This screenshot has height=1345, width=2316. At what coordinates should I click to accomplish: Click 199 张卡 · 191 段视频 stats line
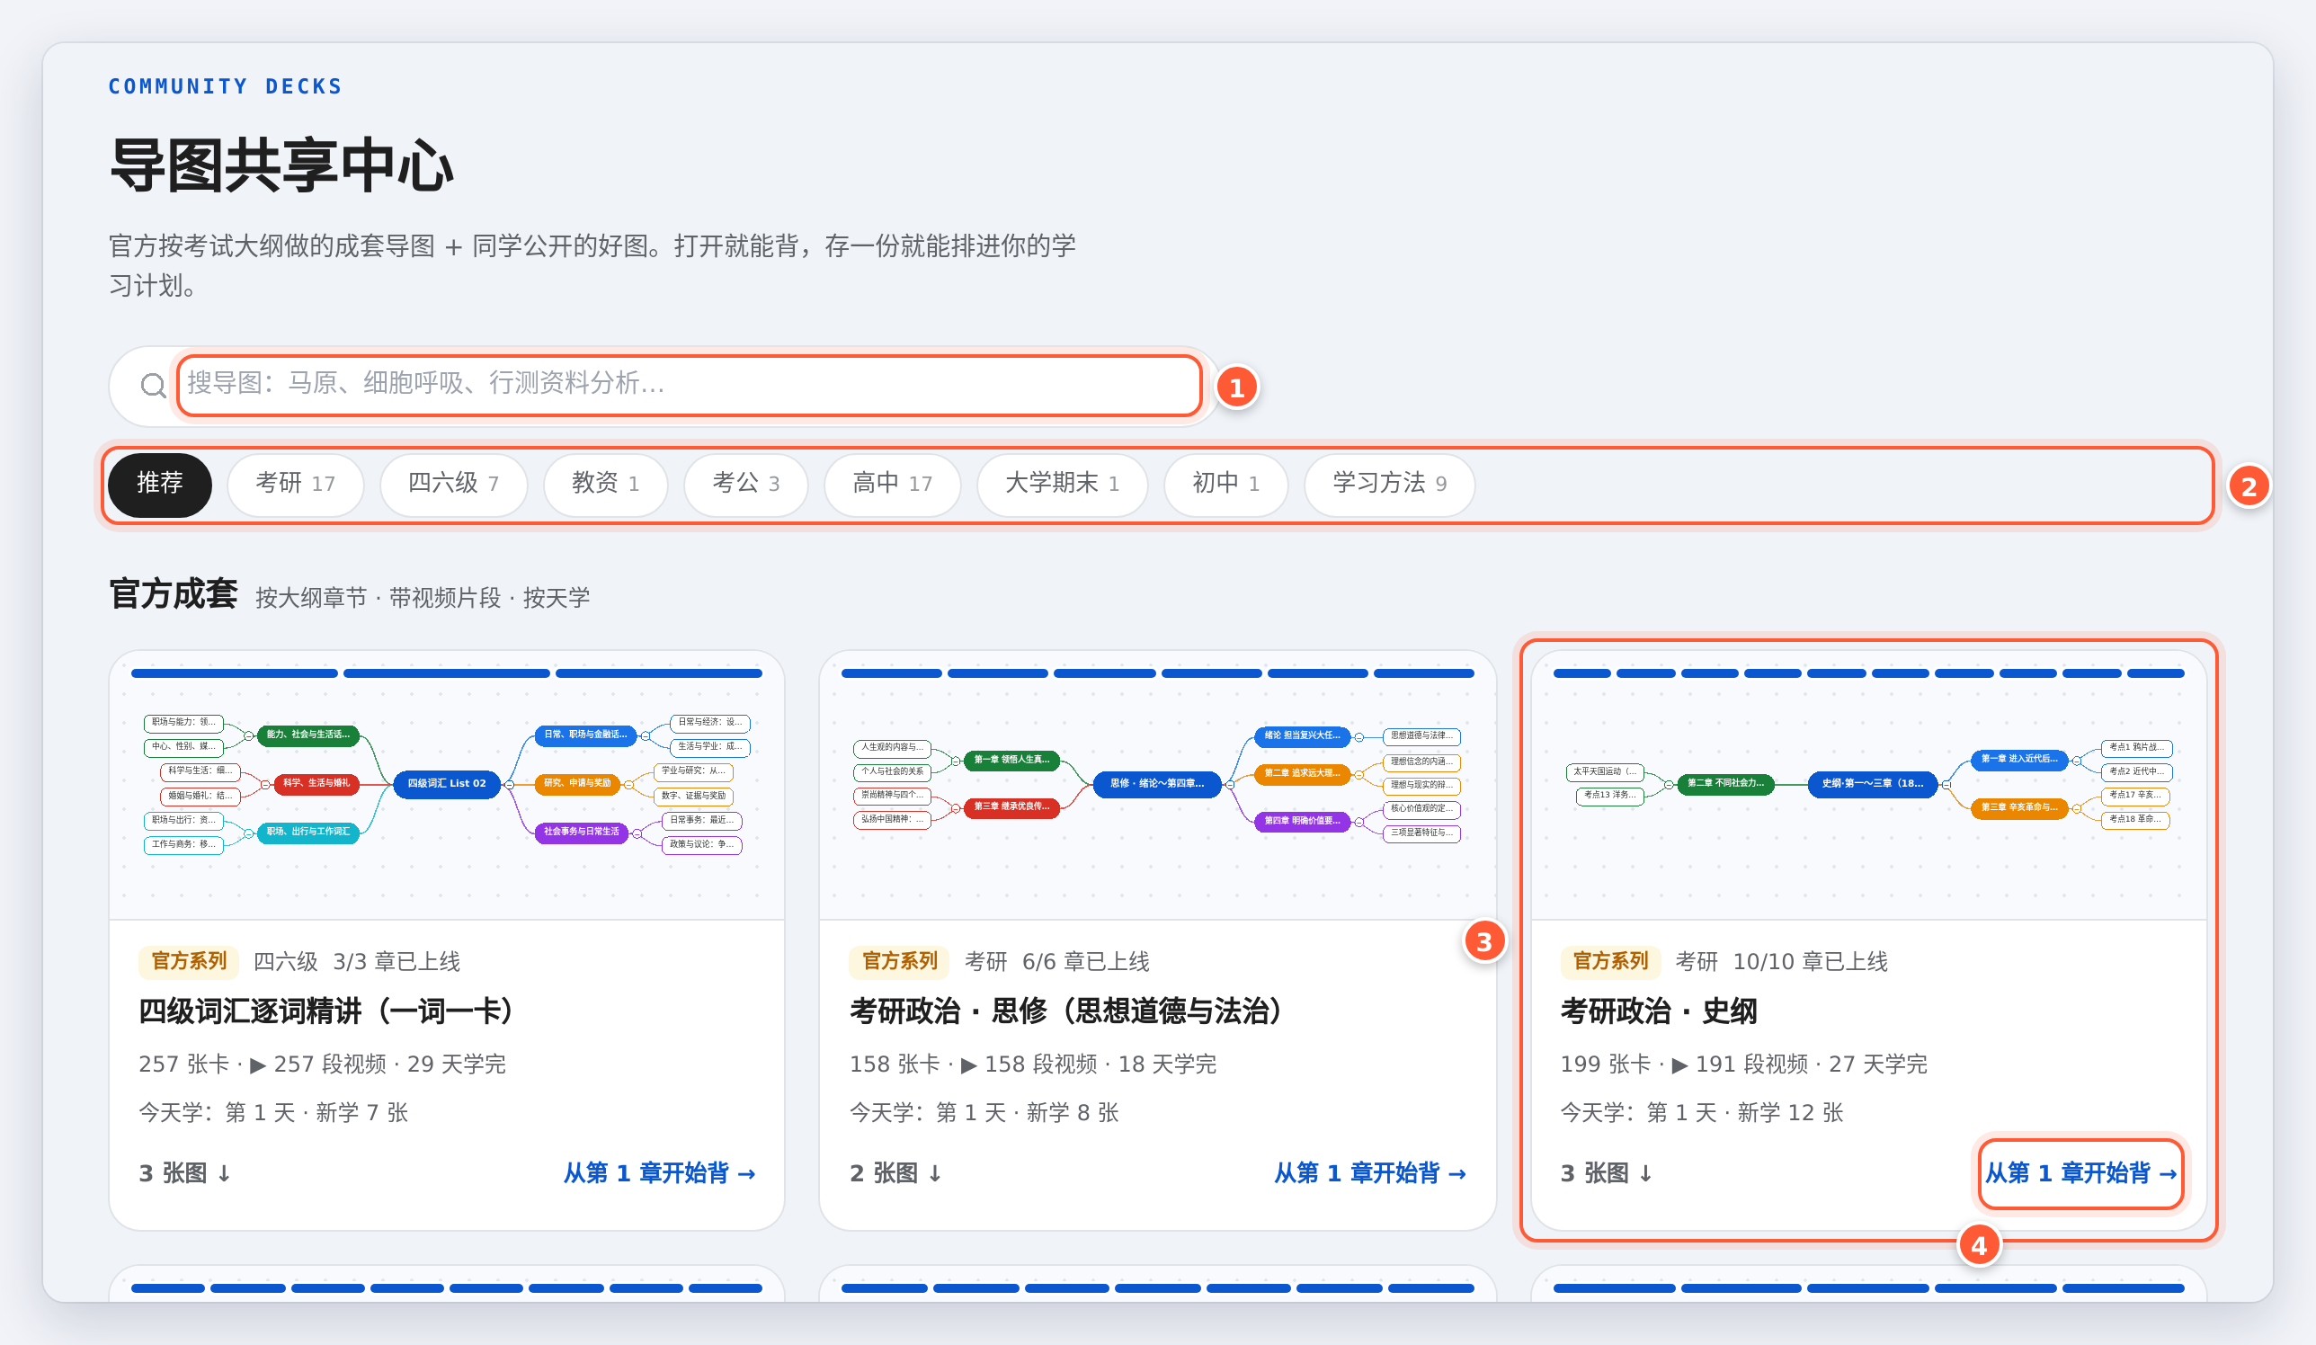tap(1743, 1064)
